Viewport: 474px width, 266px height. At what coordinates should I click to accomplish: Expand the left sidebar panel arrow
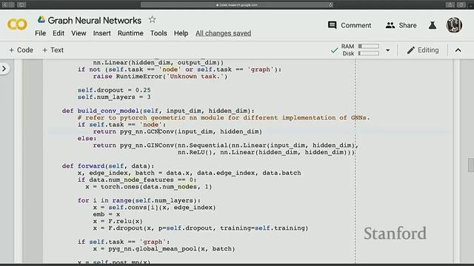pyautogui.click(x=4, y=69)
